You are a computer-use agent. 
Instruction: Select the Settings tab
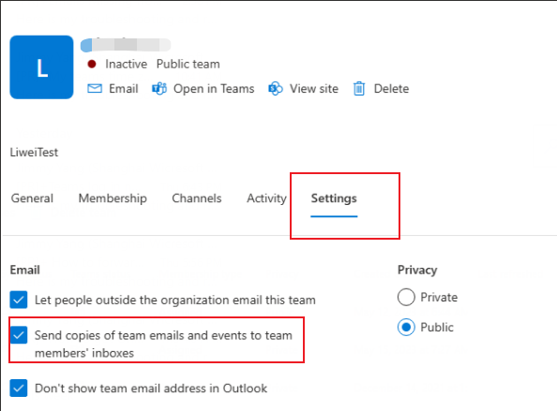pos(334,198)
